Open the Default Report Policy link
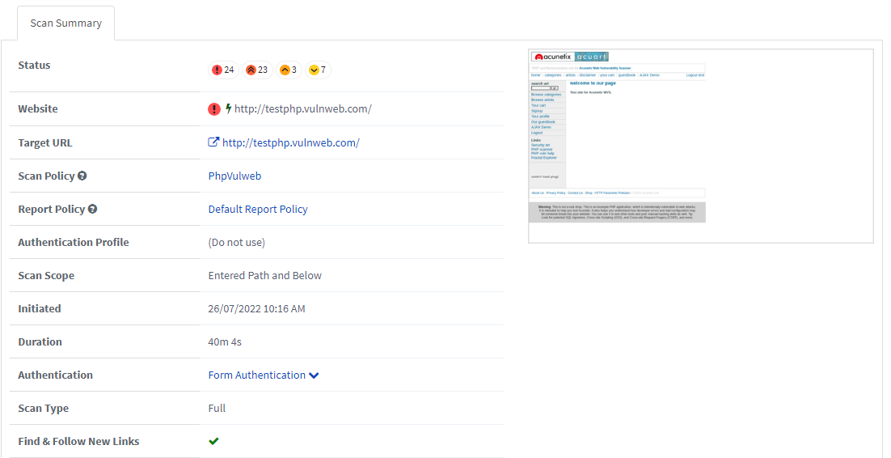Image resolution: width=891 pixels, height=458 pixels. (258, 210)
